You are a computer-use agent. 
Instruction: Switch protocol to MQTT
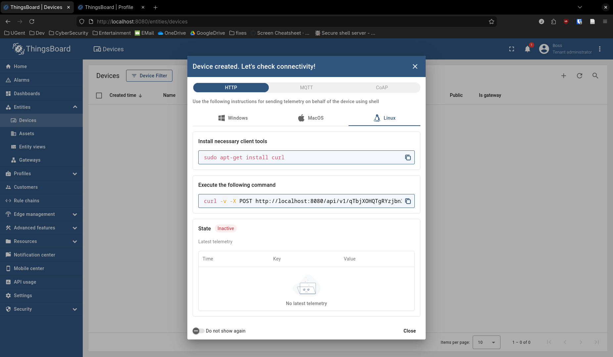[x=306, y=88]
